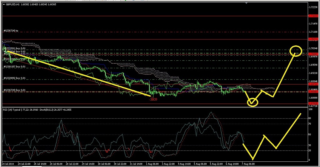Screen dimensions: 320x167
Task: Click the #12328092 buy 0.01 order label
Action: pyautogui.click(x=14, y=78)
